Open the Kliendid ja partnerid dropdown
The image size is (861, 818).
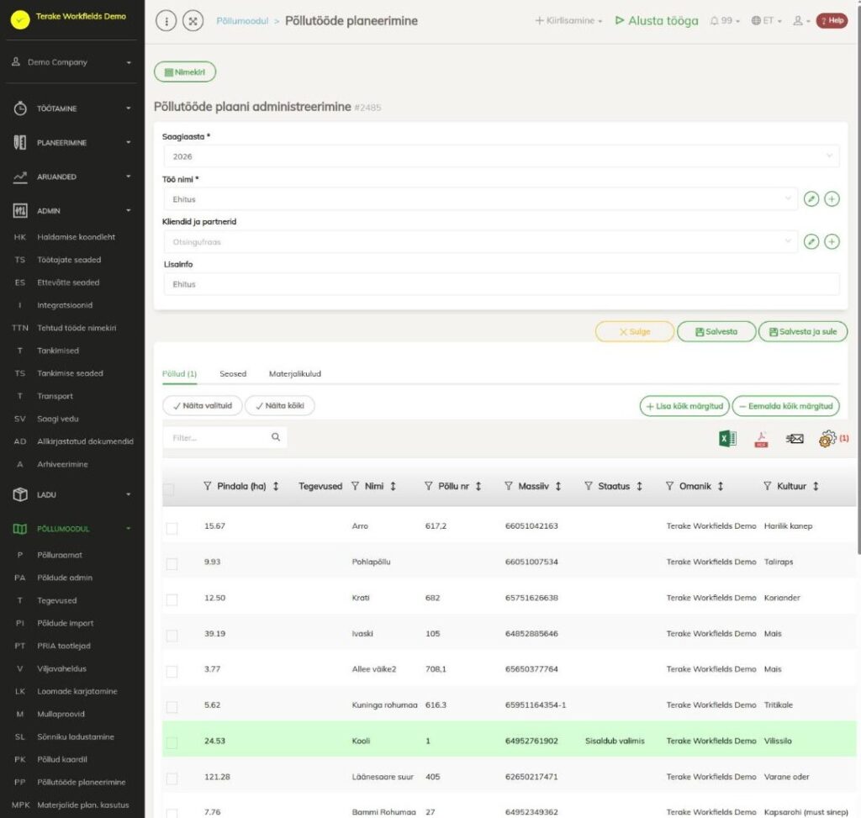480,241
